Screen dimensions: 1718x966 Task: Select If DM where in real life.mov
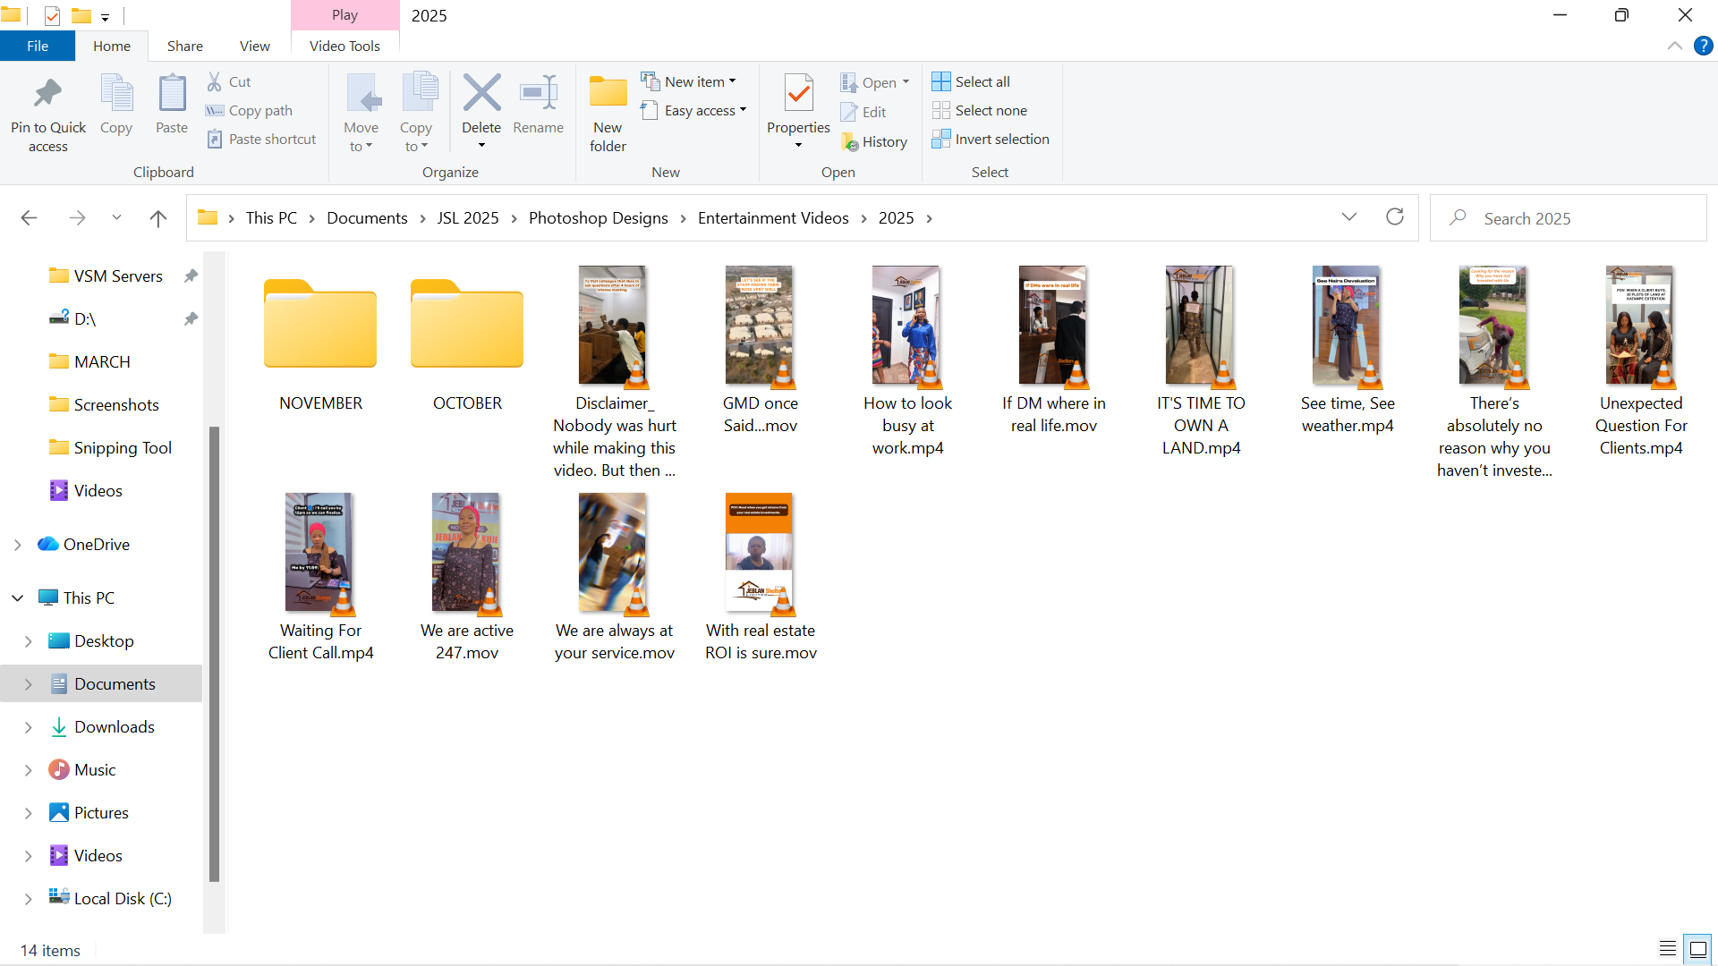(1053, 350)
